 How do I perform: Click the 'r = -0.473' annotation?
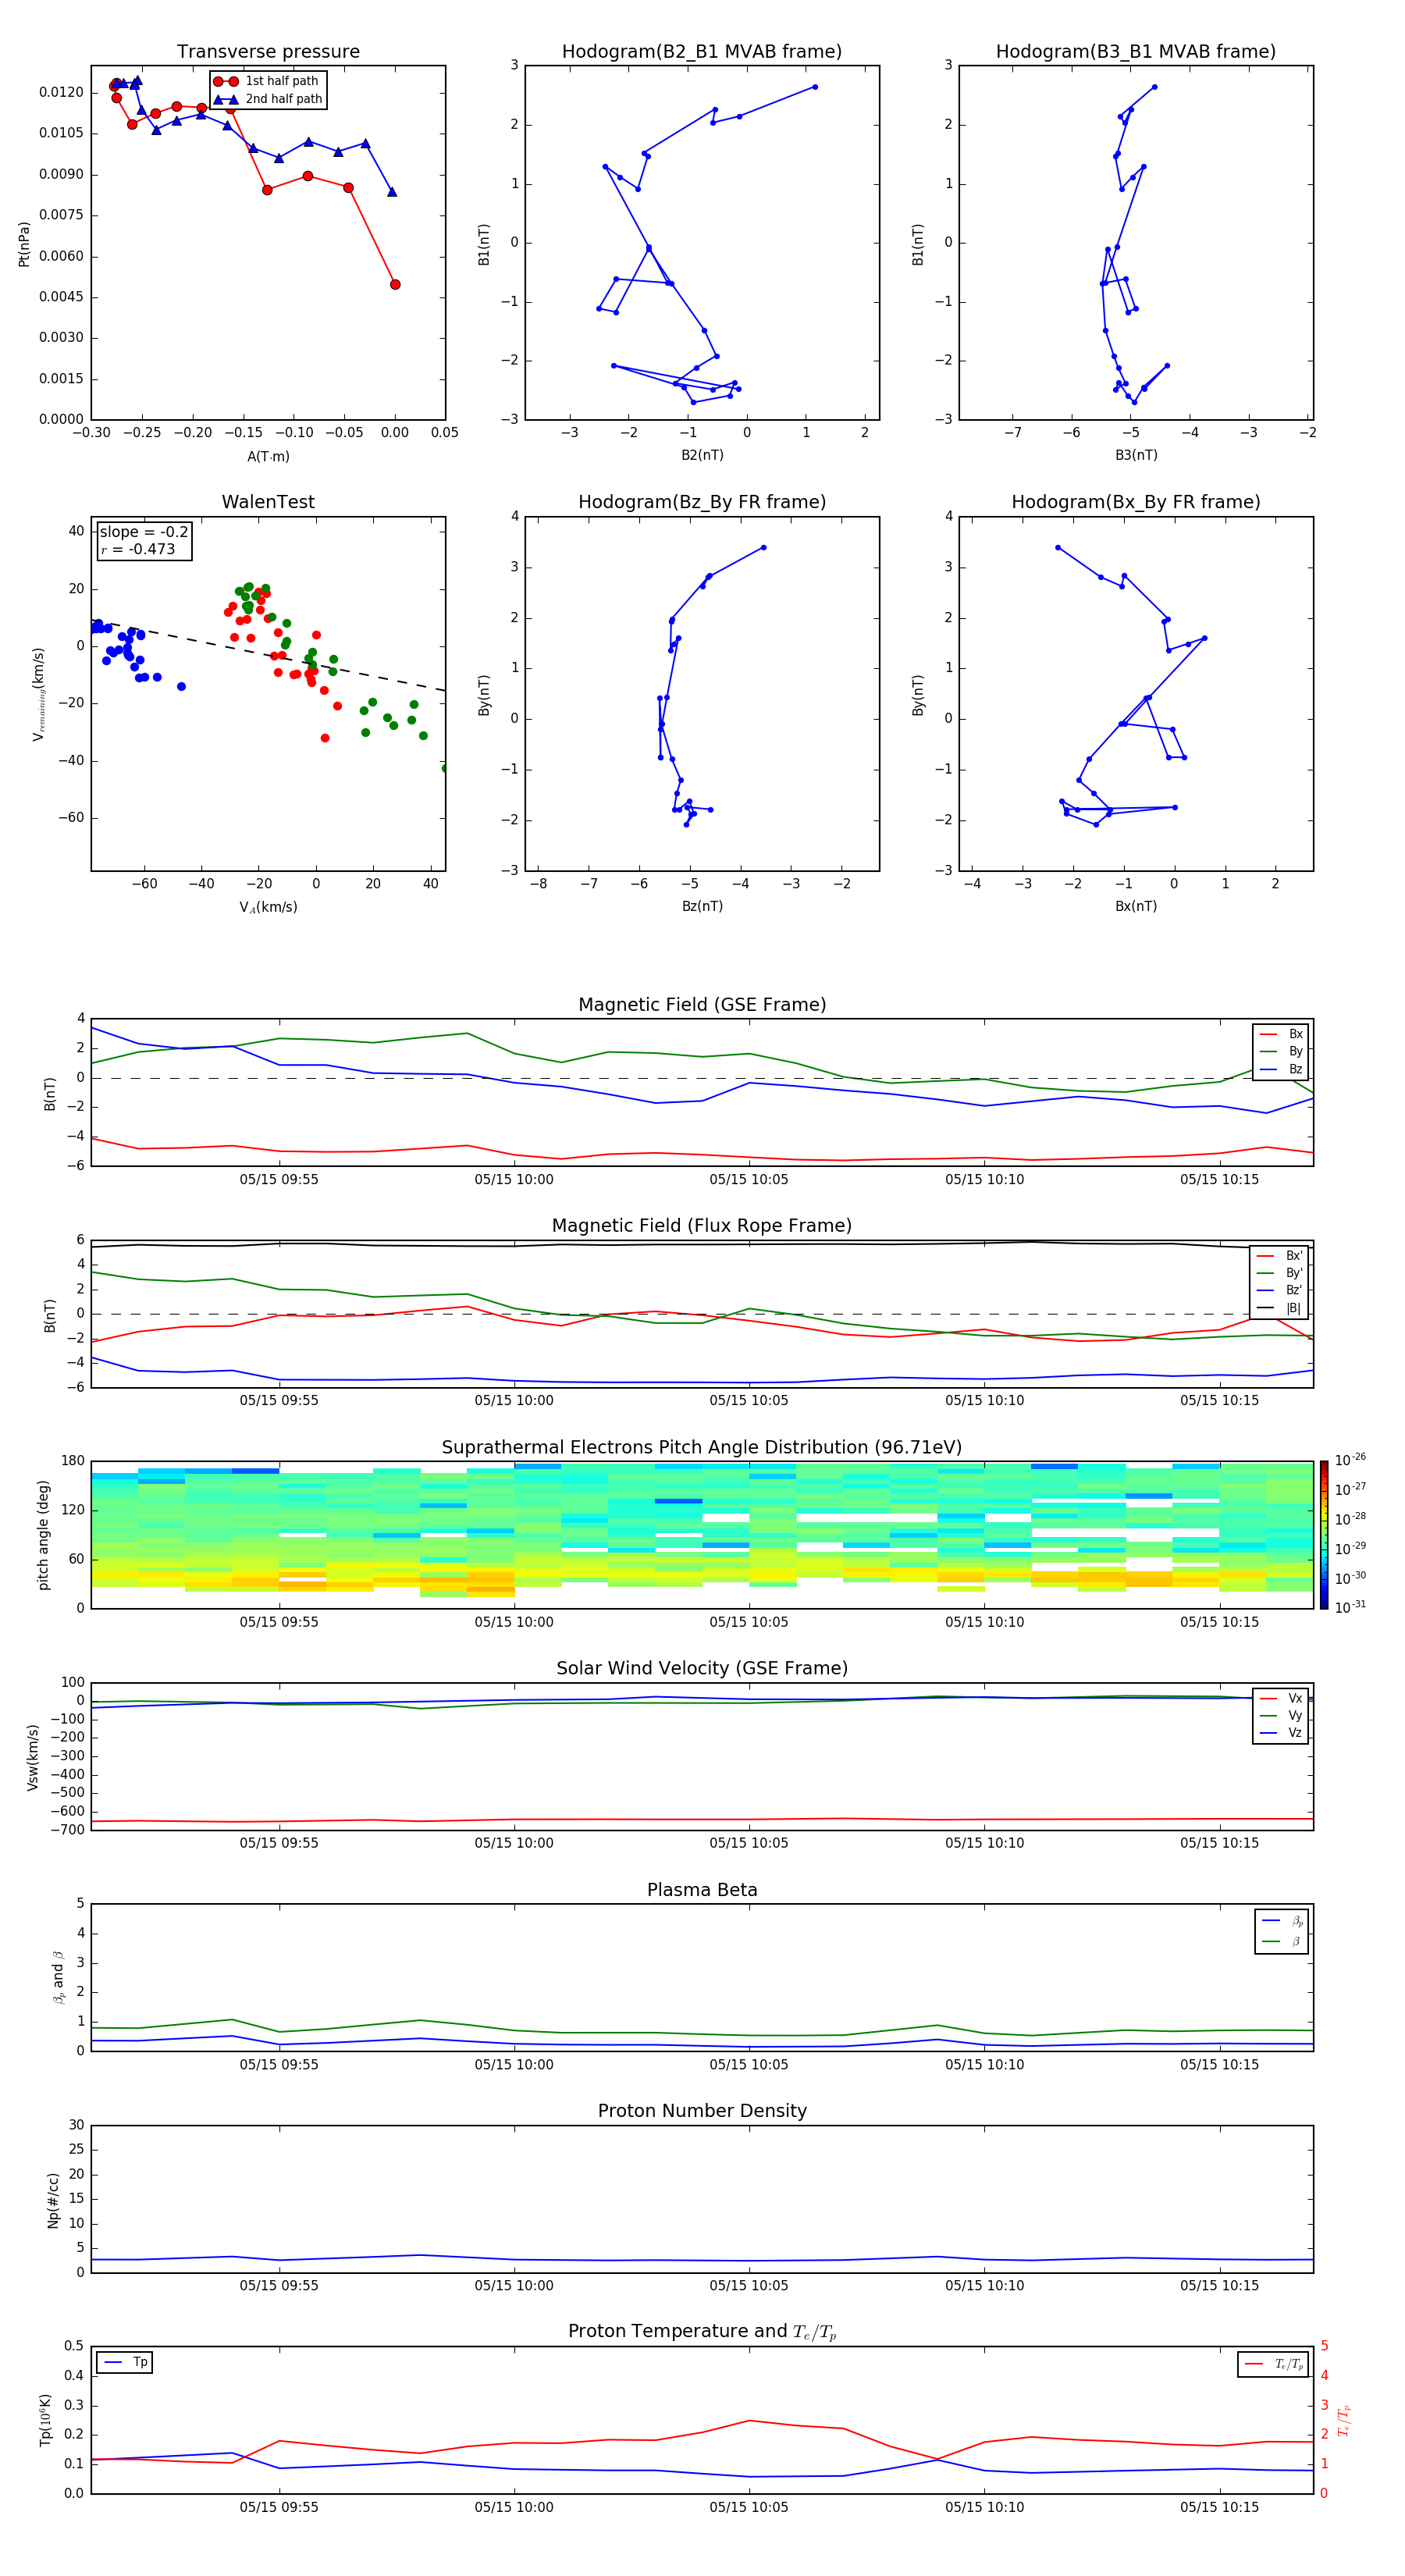[x=138, y=549]
